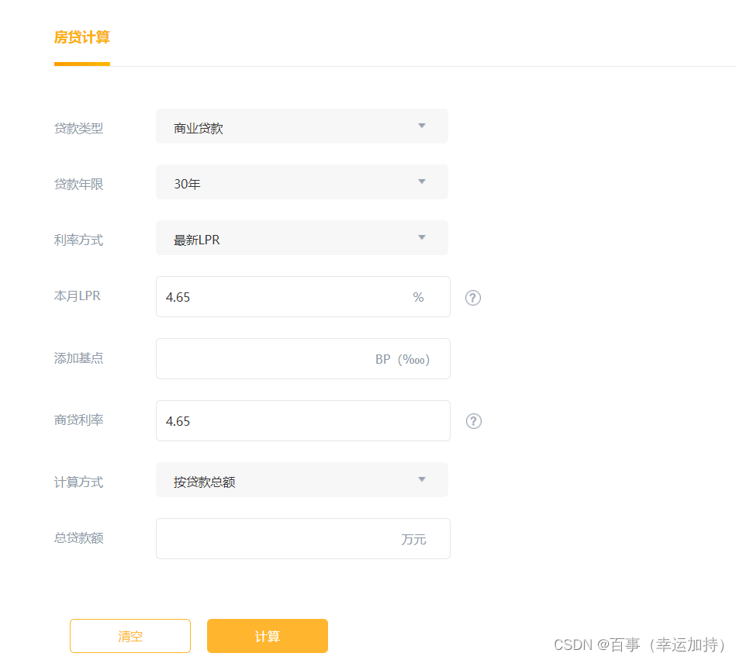Viewport: 736px width, 660px height.
Task: Focus the 本月LPR input field
Action: (x=302, y=297)
